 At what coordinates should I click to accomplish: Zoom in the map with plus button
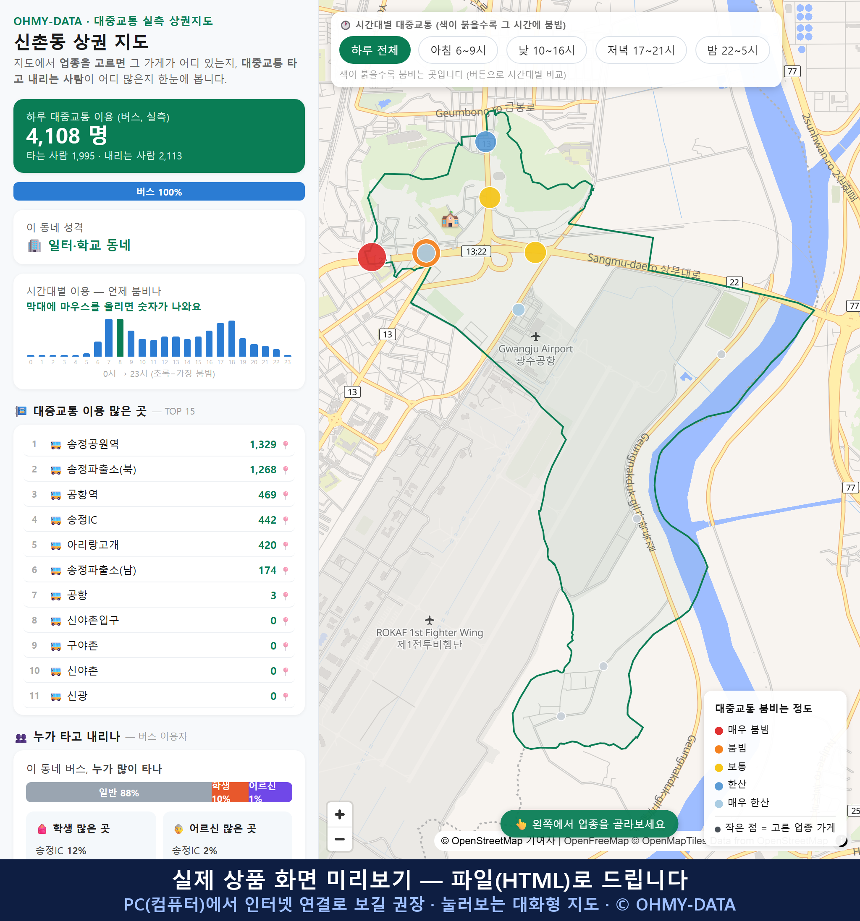[339, 814]
